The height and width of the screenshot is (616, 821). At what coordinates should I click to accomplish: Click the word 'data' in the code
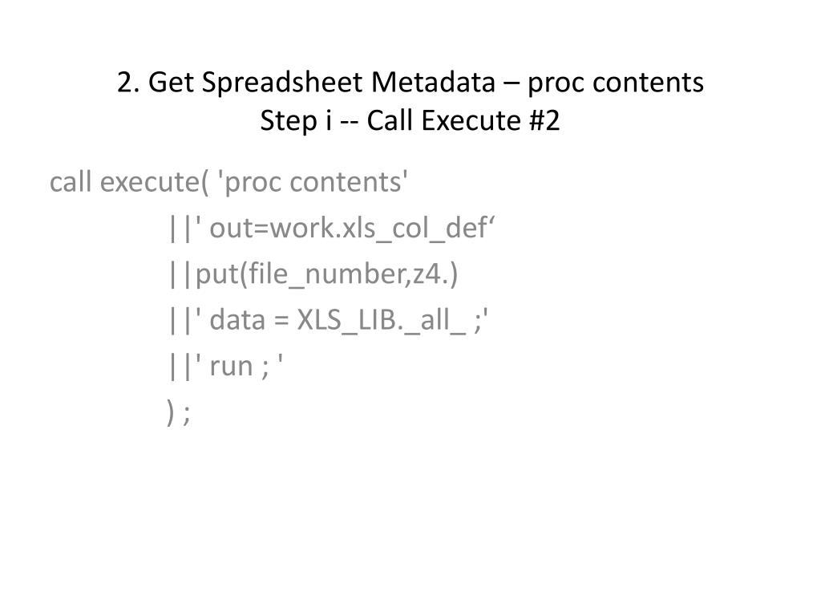[240, 322]
